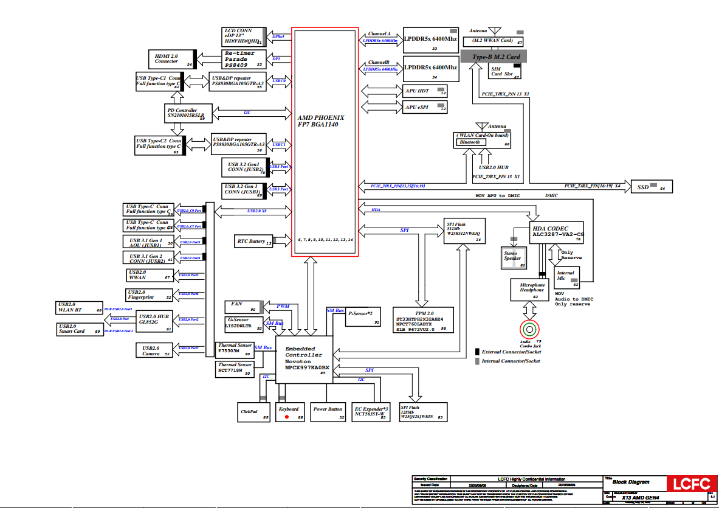Click the Thermal Sensor F75303M block

235,350
